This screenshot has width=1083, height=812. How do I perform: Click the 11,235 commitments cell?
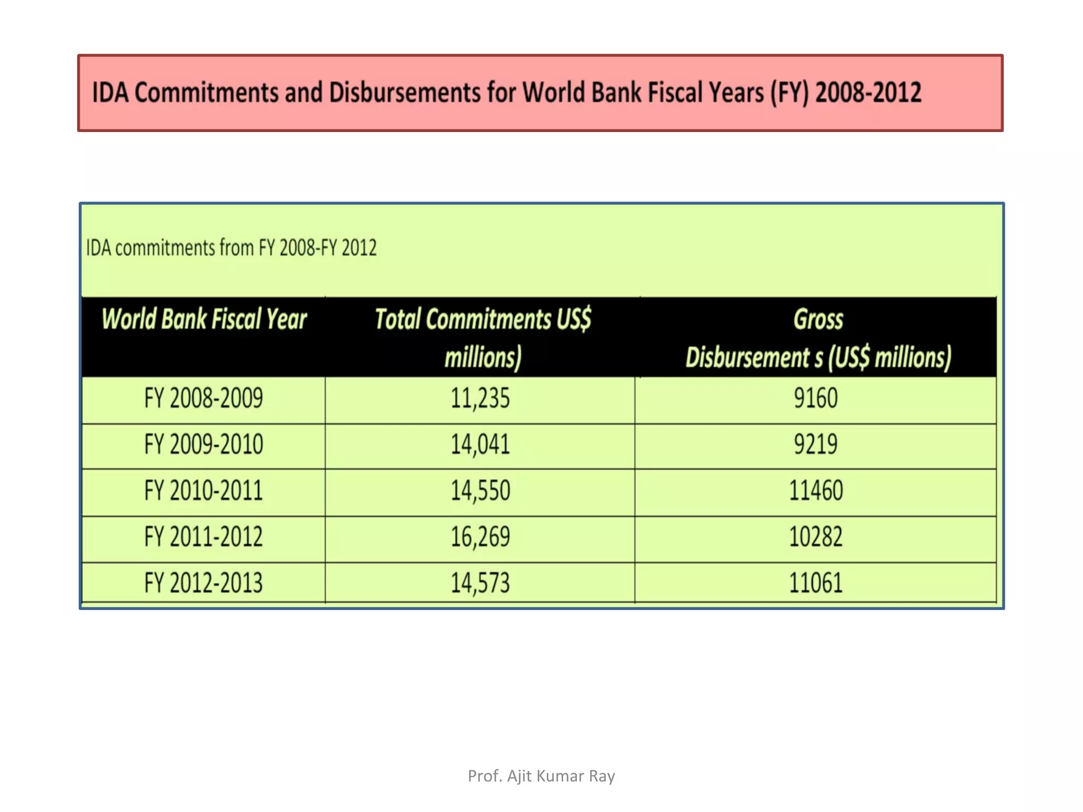coord(480,398)
